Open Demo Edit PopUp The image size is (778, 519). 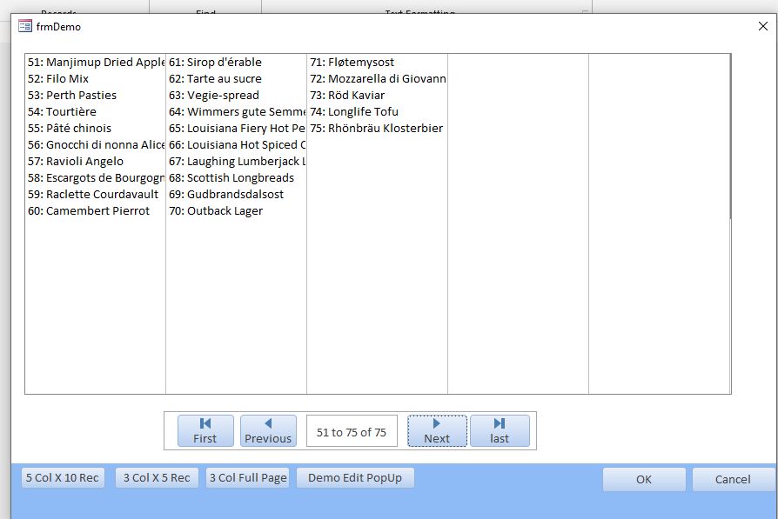coord(355,478)
